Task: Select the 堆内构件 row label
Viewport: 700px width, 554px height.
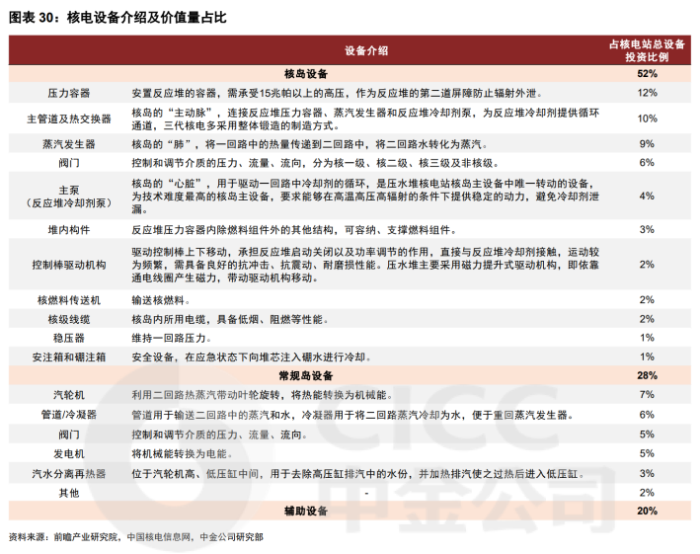Action: click(x=69, y=230)
